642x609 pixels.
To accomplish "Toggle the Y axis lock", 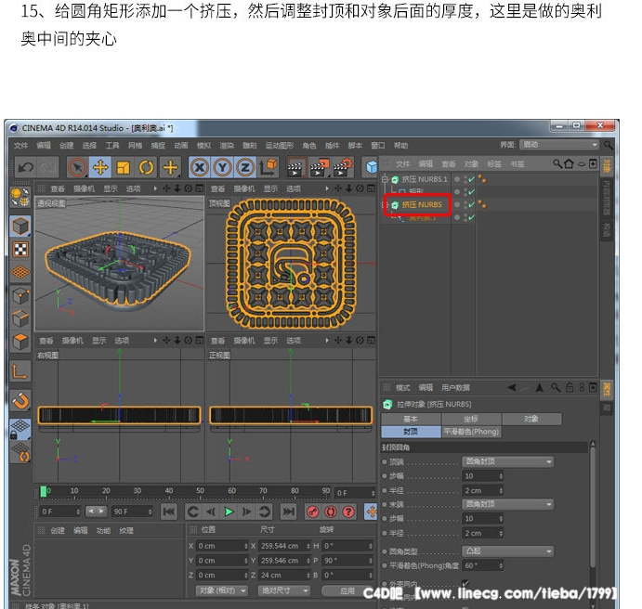I will [x=222, y=167].
